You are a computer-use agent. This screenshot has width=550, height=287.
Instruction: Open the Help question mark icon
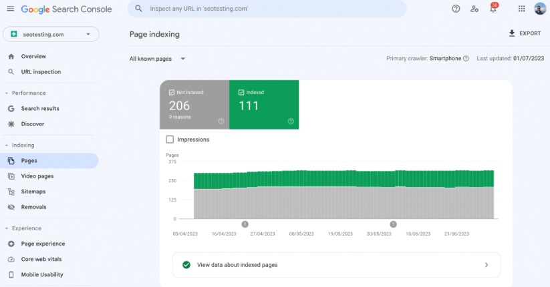456,9
